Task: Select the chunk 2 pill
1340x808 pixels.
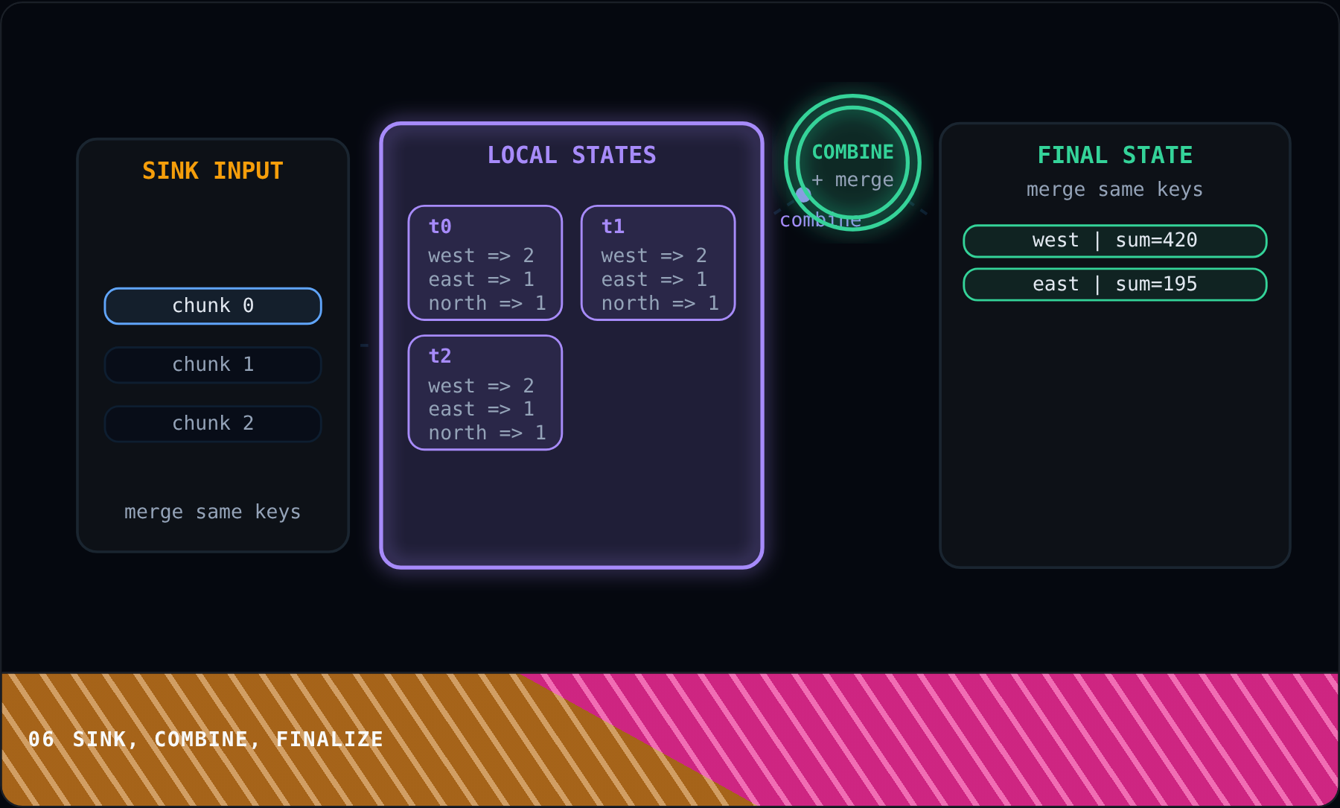Action: [213, 424]
